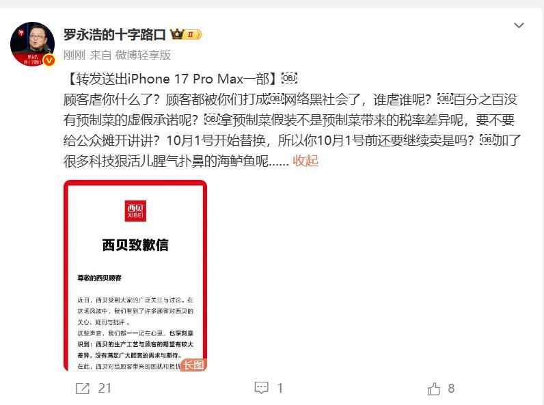Click the red 西贝 XIBEI logo in the image
This screenshot has width=544, height=405.
(x=135, y=211)
